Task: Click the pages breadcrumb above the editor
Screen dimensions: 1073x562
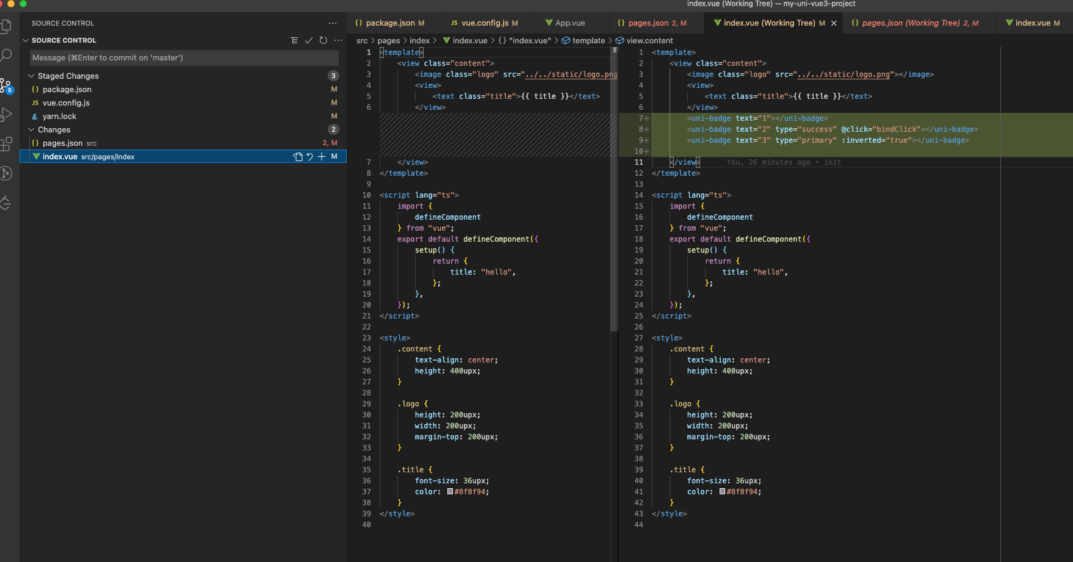Action: [x=389, y=40]
